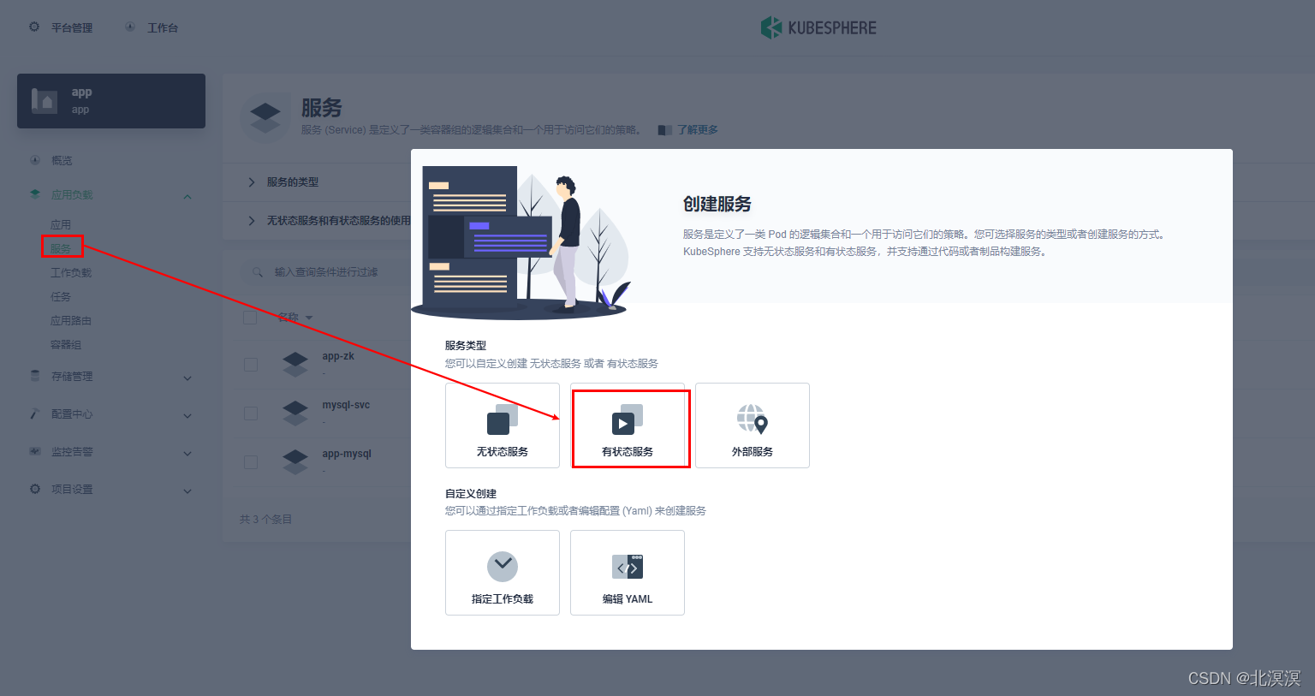Image resolution: width=1315 pixels, height=696 pixels.
Task: Click the 项目设置 gear icon
Action: (x=35, y=489)
